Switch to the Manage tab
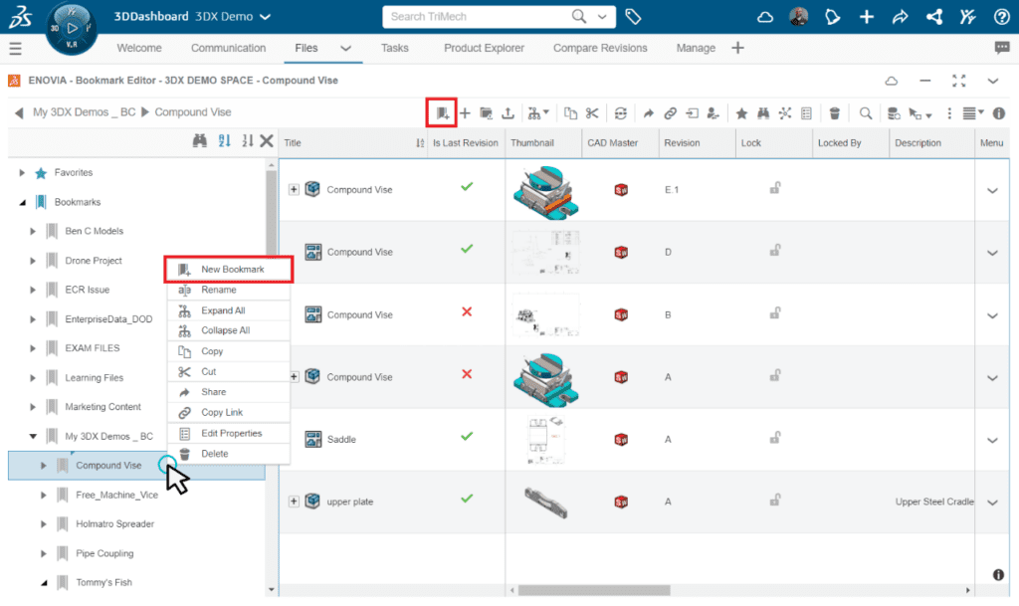The width and height of the screenshot is (1019, 606). coord(696,48)
